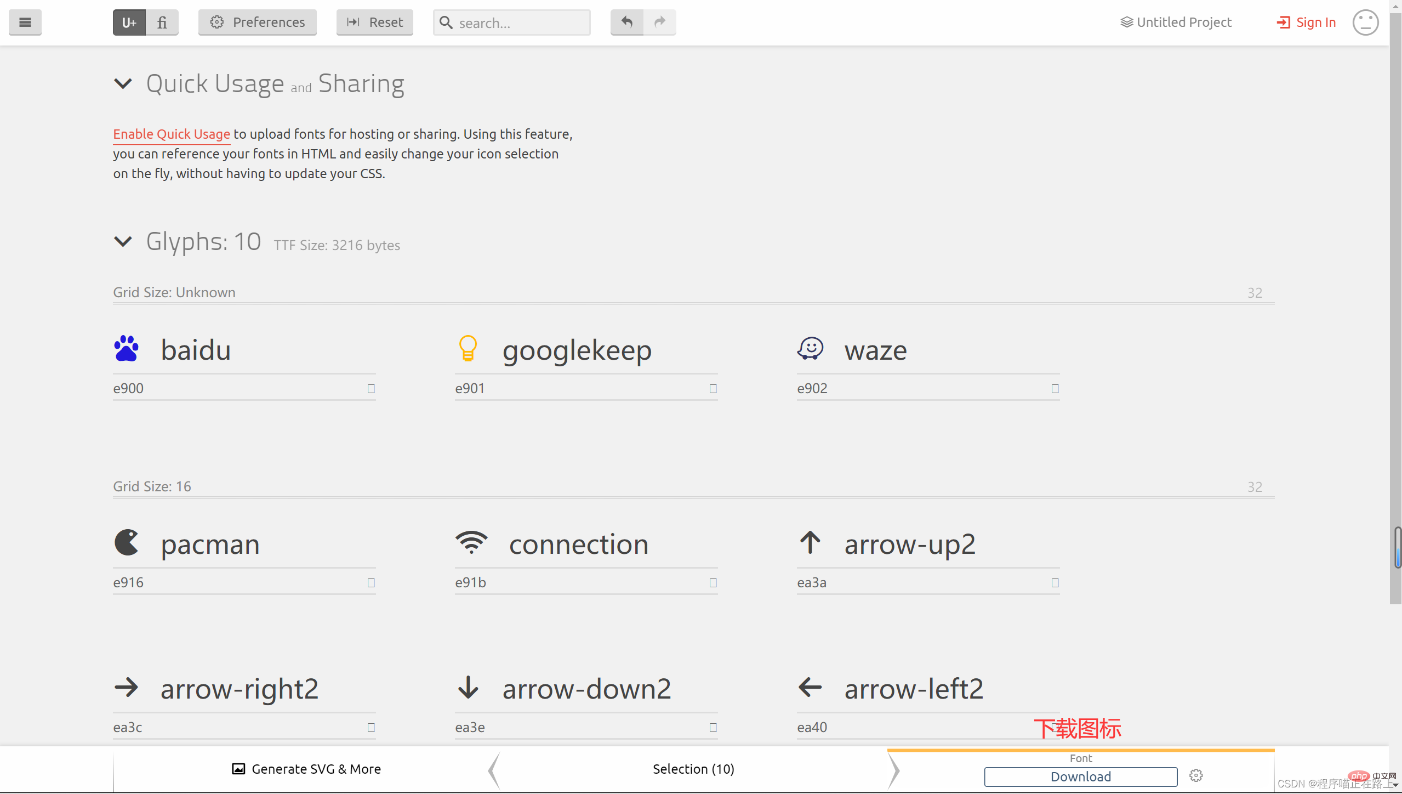Toggle checkbox next to baidu e900
The height and width of the screenshot is (794, 1402).
(x=370, y=388)
